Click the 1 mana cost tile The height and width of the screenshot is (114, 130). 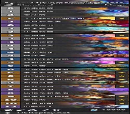click(10, 11)
